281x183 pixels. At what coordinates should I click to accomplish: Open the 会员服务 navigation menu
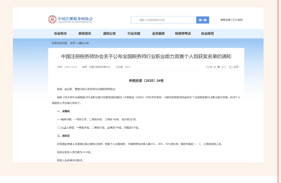tap(158, 34)
